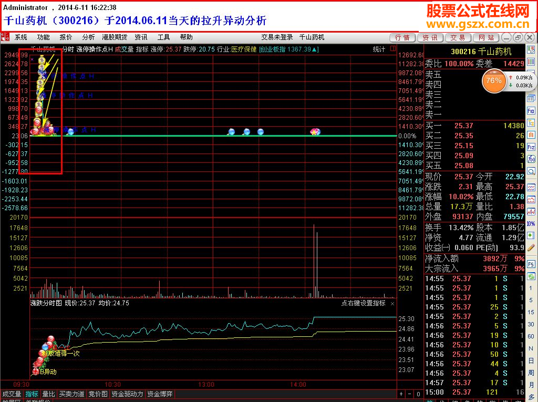Viewport: 538px width, 402px height.
Task: Click the minus zoom button below chart
Action: (x=410, y=394)
